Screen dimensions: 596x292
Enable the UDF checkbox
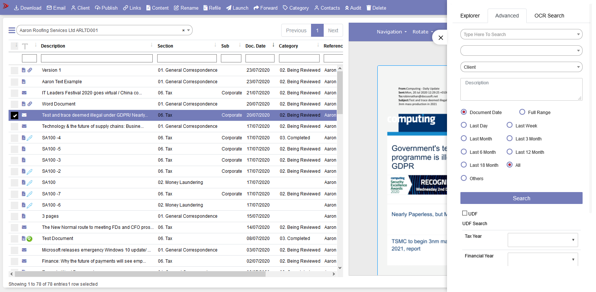[465, 213]
